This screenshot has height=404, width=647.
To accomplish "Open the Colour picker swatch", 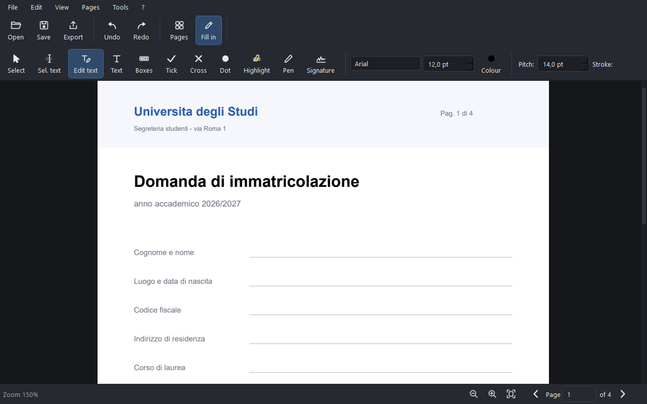I will [491, 64].
